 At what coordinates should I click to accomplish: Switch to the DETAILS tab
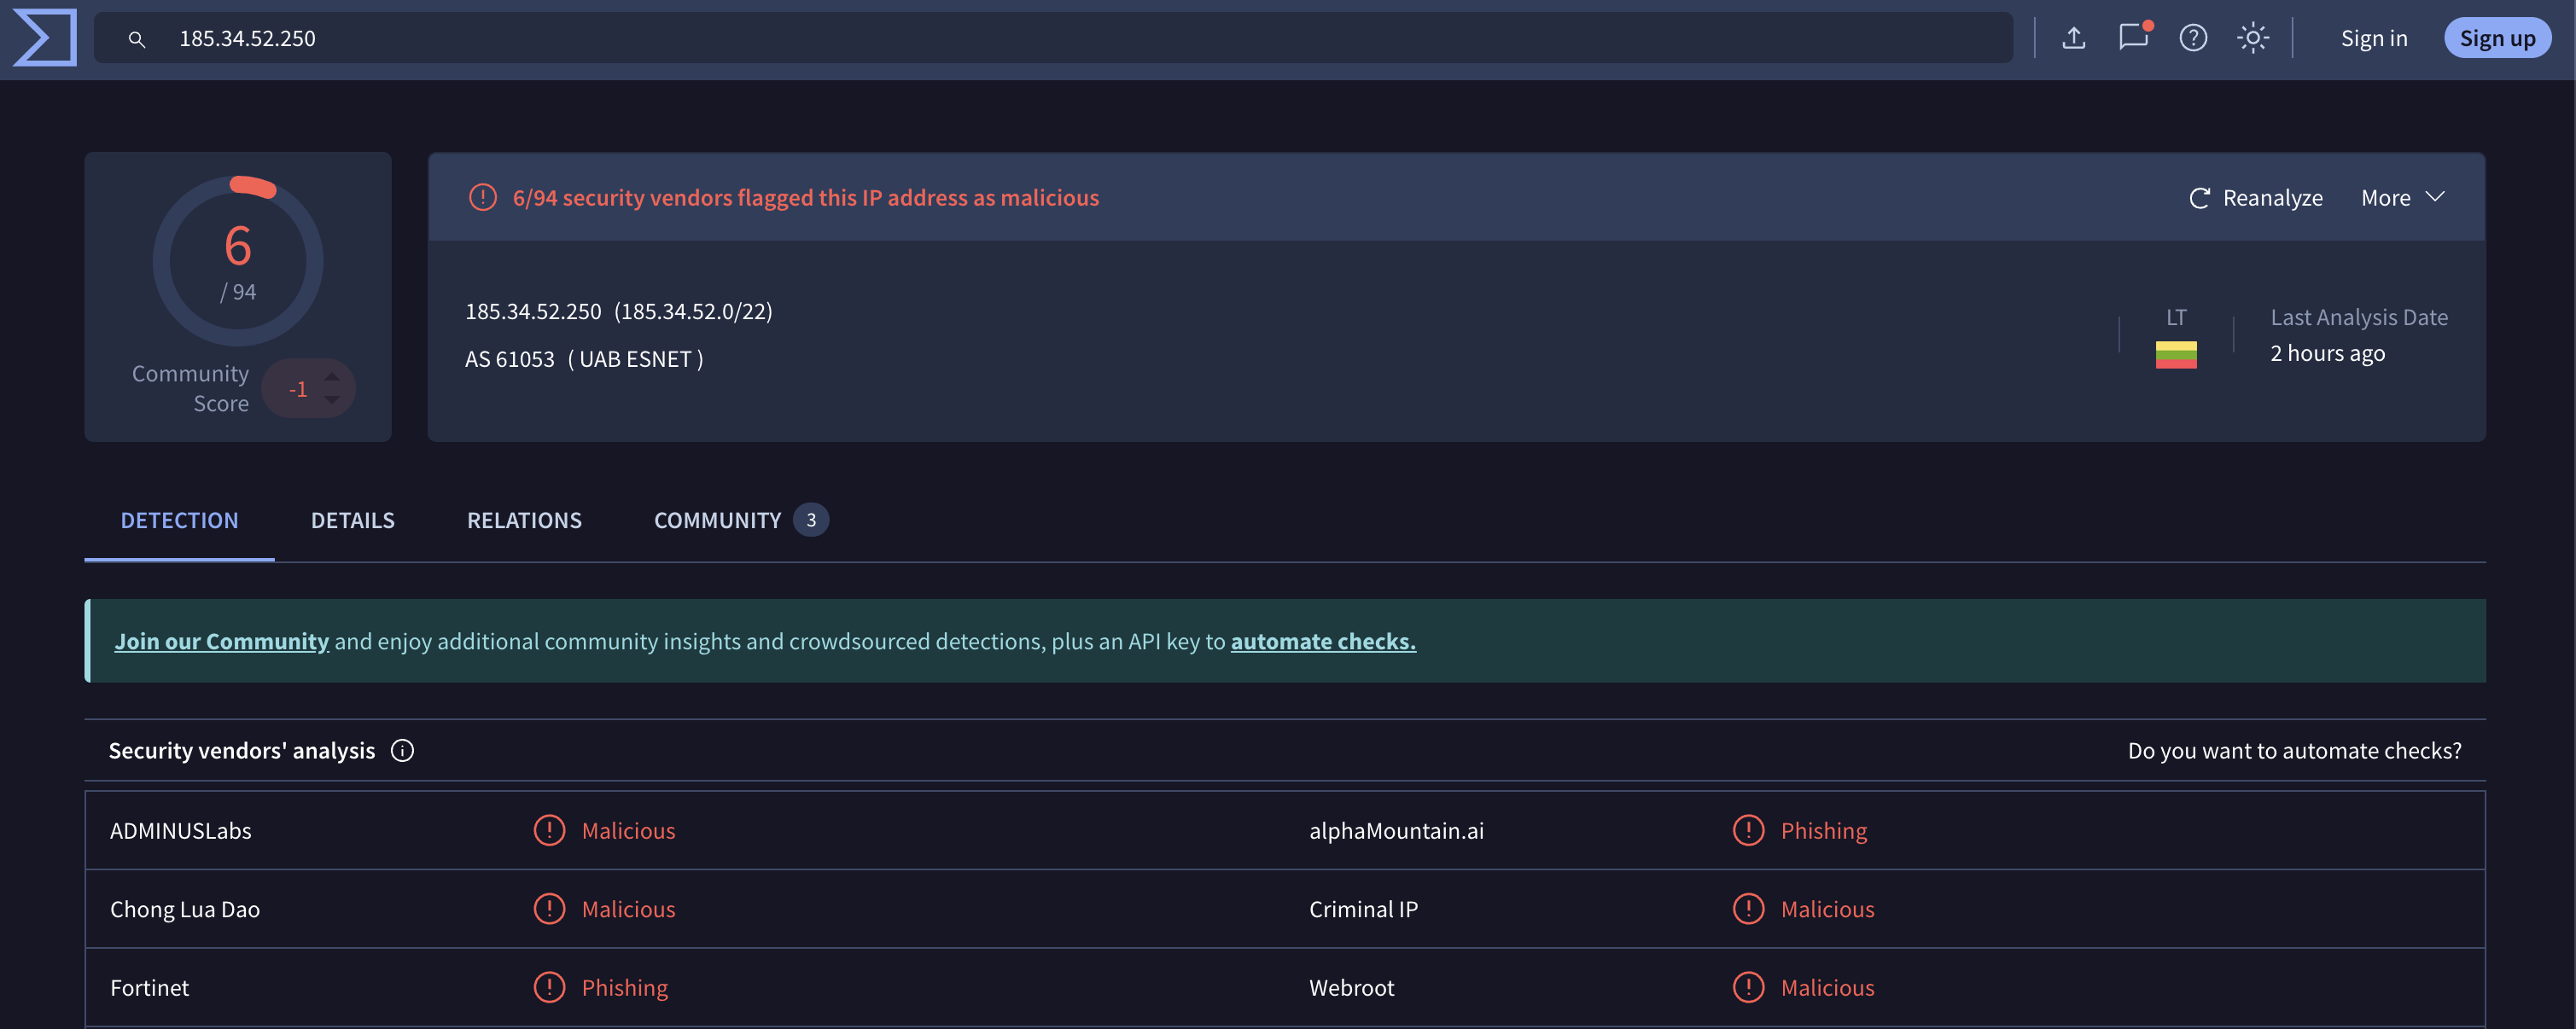click(x=353, y=520)
